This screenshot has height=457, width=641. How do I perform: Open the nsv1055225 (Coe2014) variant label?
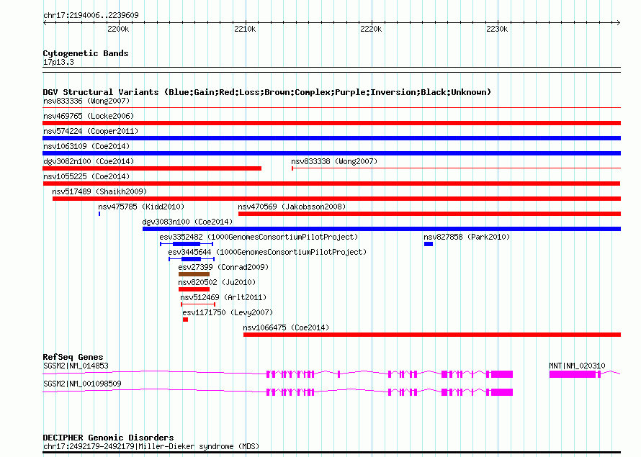pos(86,176)
